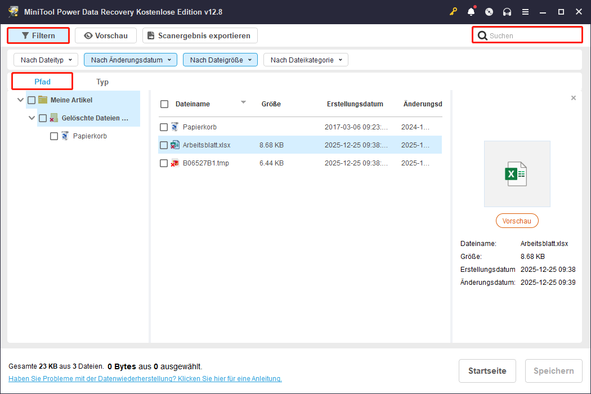Viewport: 591px width, 394px height.
Task: Open support using the headset icon
Action: coord(506,11)
